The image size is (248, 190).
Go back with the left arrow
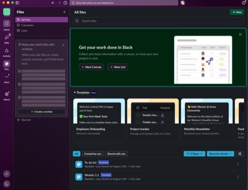(x=53, y=3)
